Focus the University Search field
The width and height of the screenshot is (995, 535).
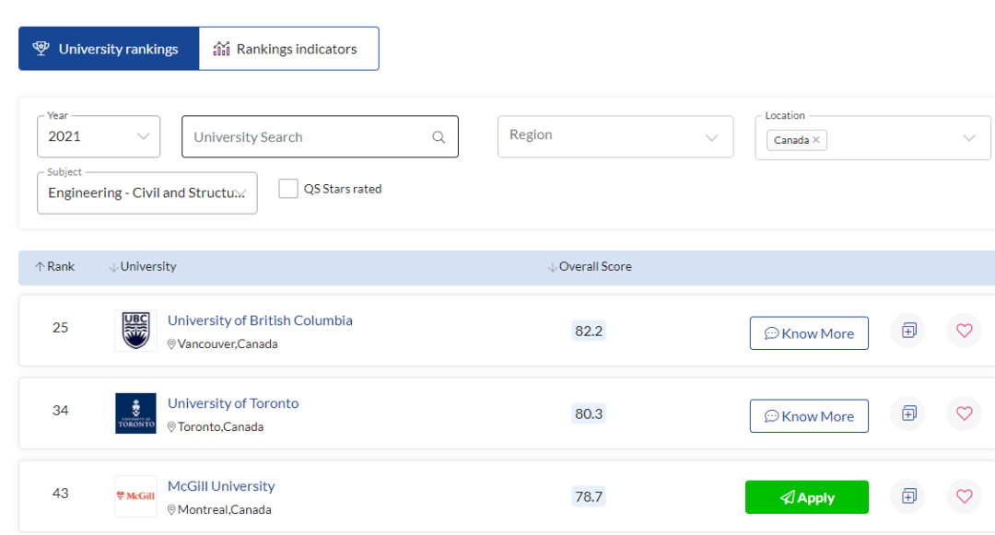320,136
